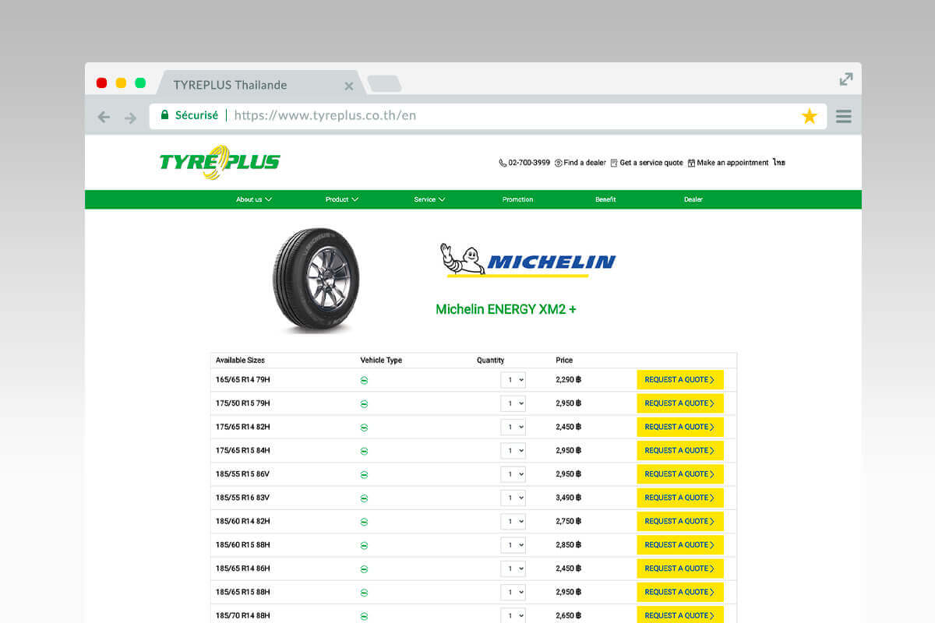
Task: Click the green padlock Sécurisé icon
Action: tap(164, 115)
